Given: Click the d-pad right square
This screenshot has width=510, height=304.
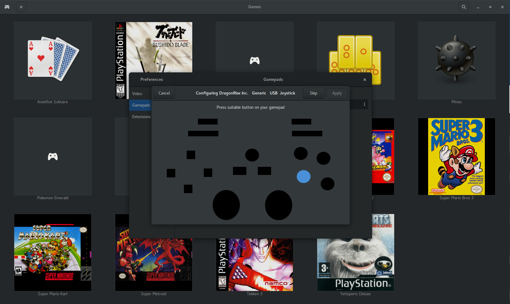Looking at the screenshot, I should tap(208, 173).
